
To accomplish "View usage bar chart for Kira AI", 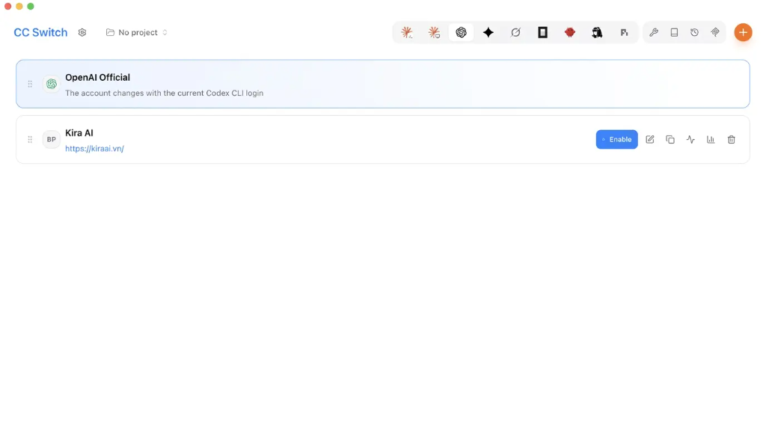I will pos(711,139).
